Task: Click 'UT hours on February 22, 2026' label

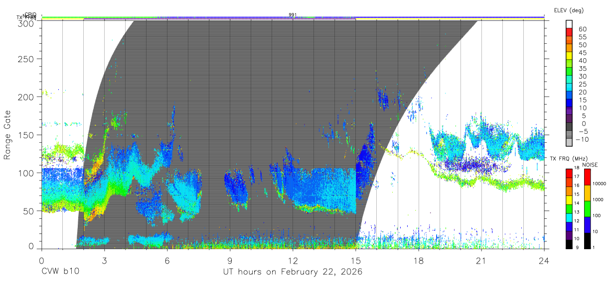Action: point(293,272)
